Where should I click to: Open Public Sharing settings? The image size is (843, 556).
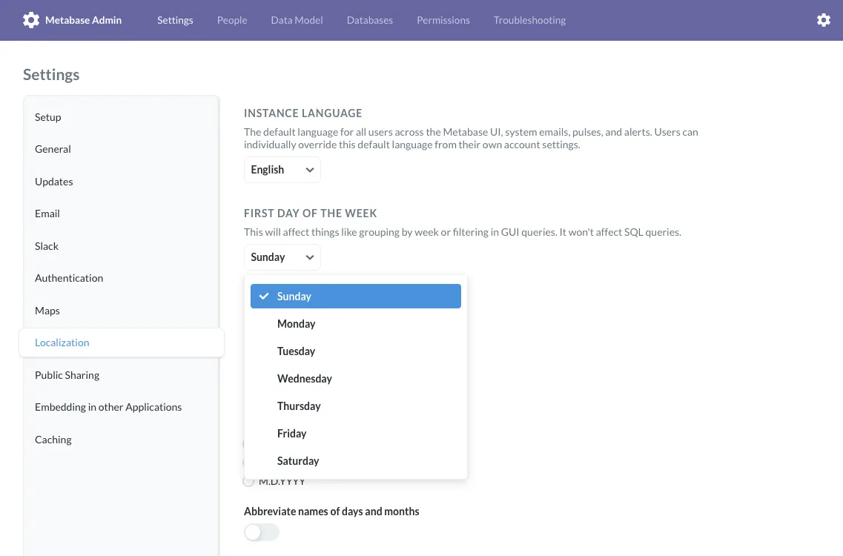pyautogui.click(x=67, y=375)
